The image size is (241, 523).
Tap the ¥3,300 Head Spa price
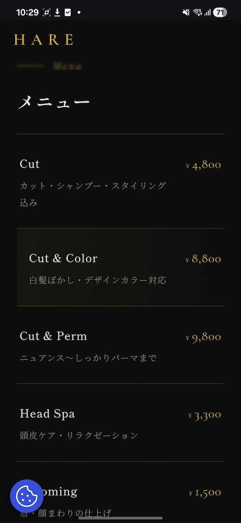pos(205,415)
